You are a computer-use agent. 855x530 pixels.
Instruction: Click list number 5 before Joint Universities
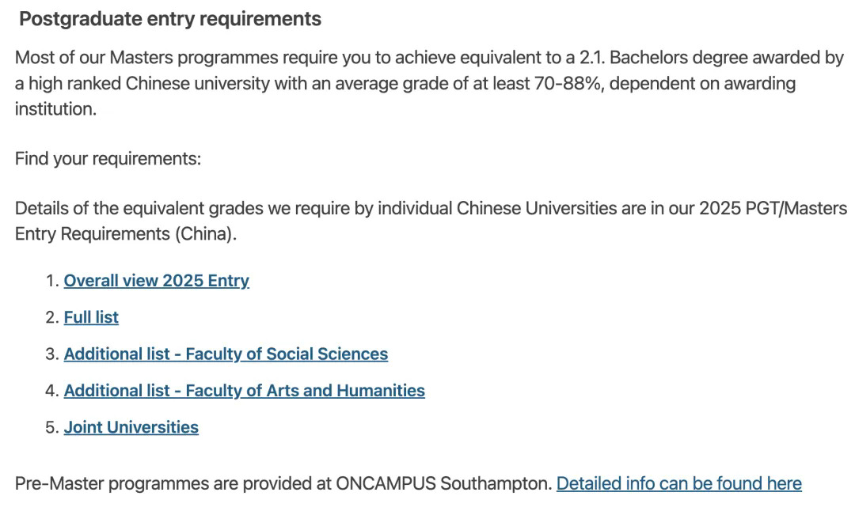point(51,427)
